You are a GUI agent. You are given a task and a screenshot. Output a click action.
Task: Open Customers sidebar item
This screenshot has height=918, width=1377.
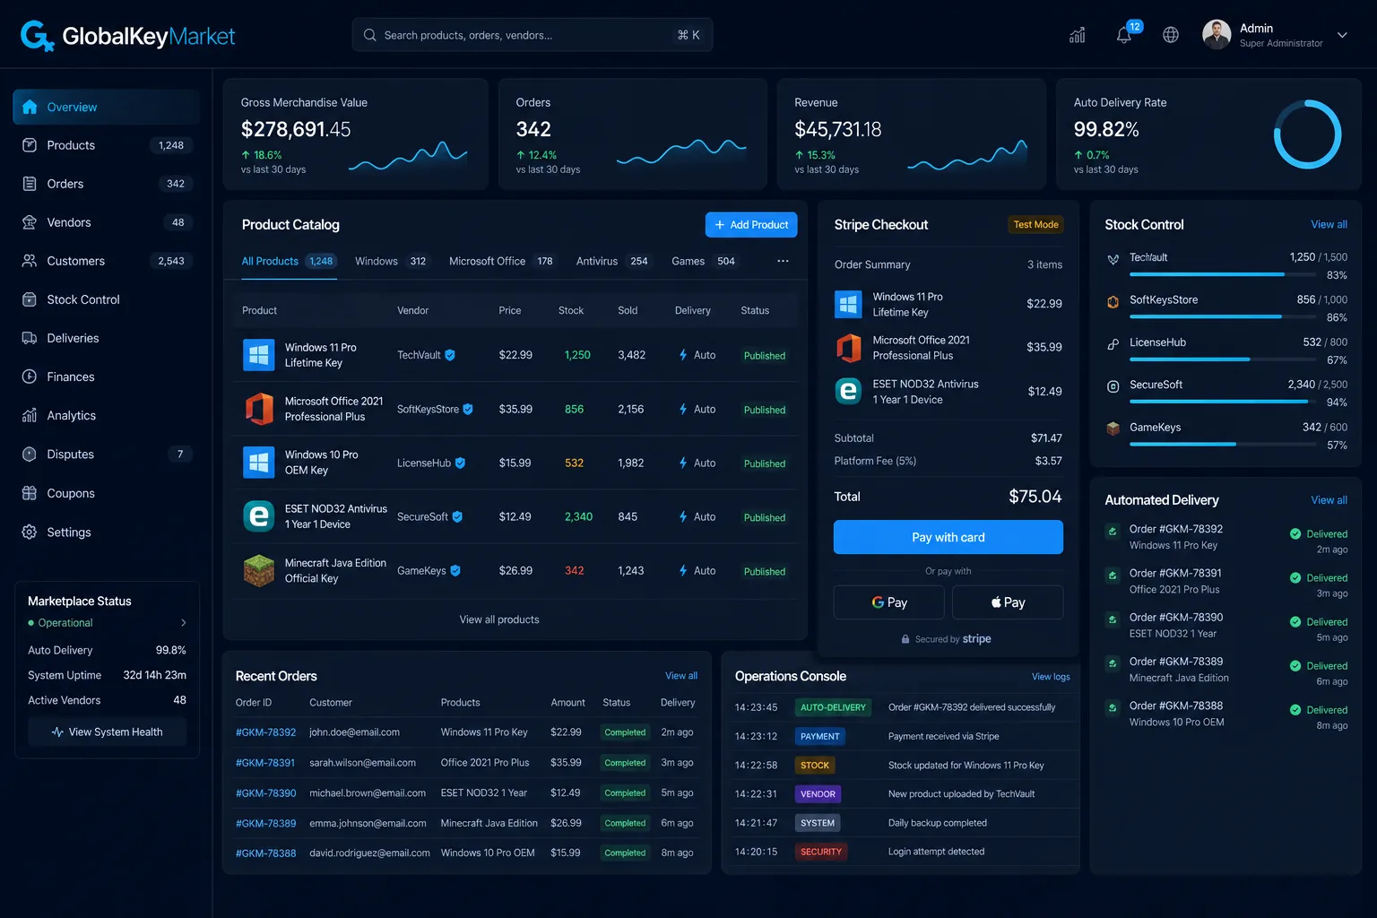click(106, 261)
